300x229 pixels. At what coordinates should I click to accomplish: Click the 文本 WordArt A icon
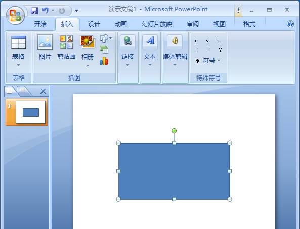point(150,41)
